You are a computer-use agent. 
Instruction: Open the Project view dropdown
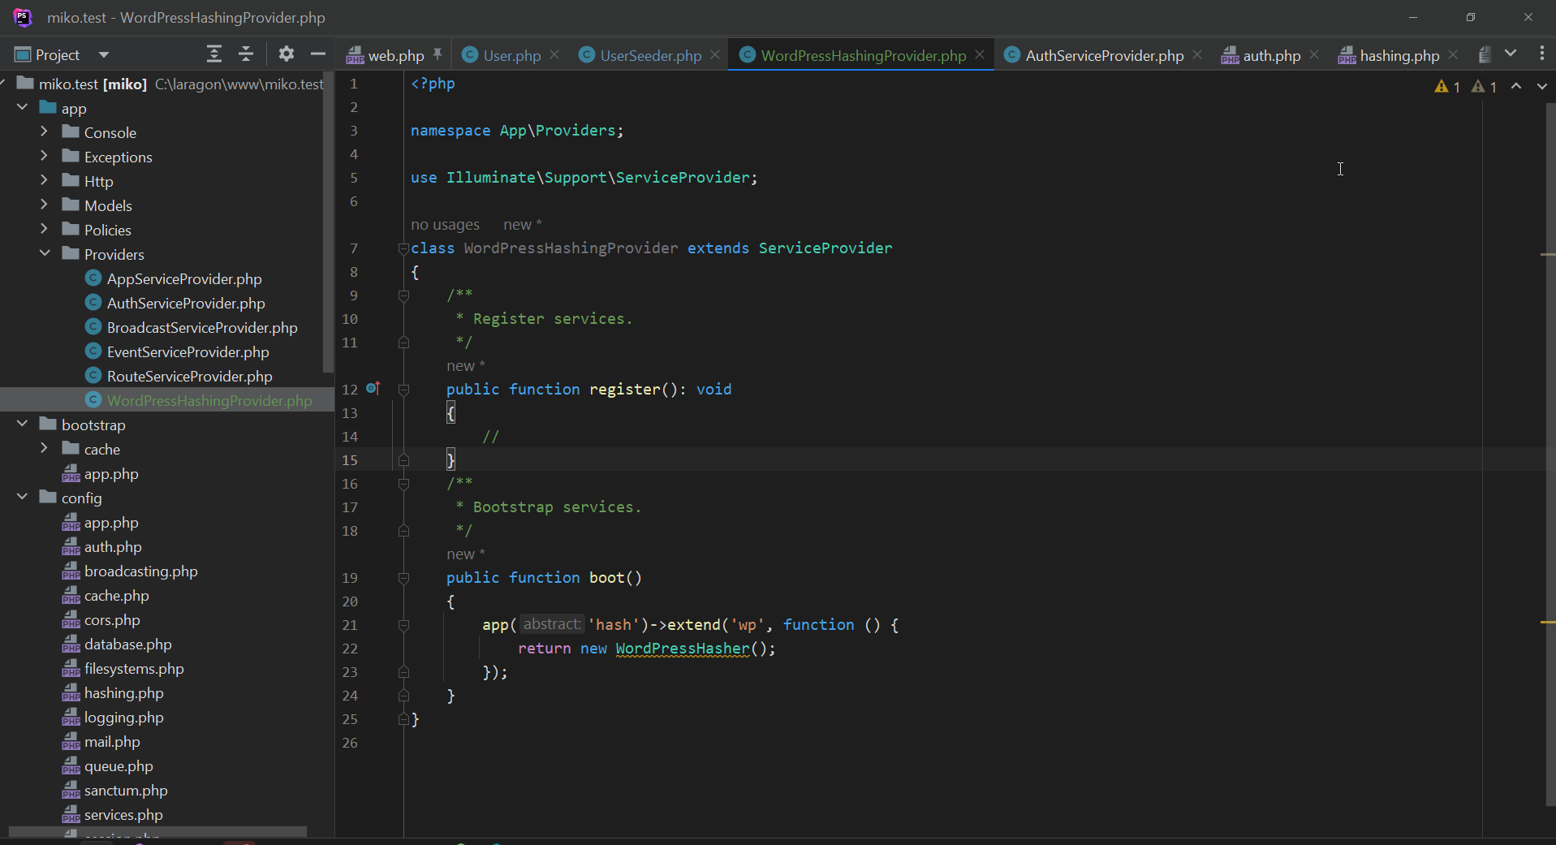click(104, 55)
